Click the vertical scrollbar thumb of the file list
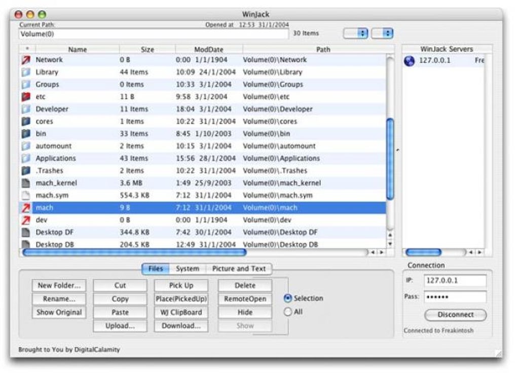517x373 pixels. click(x=390, y=159)
